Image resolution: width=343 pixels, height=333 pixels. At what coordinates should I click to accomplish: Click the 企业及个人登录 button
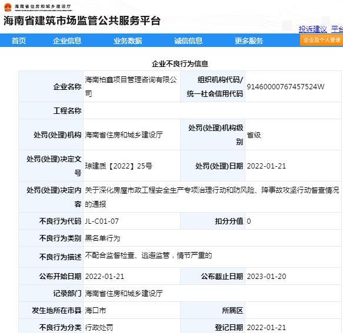pyautogui.click(x=322, y=40)
